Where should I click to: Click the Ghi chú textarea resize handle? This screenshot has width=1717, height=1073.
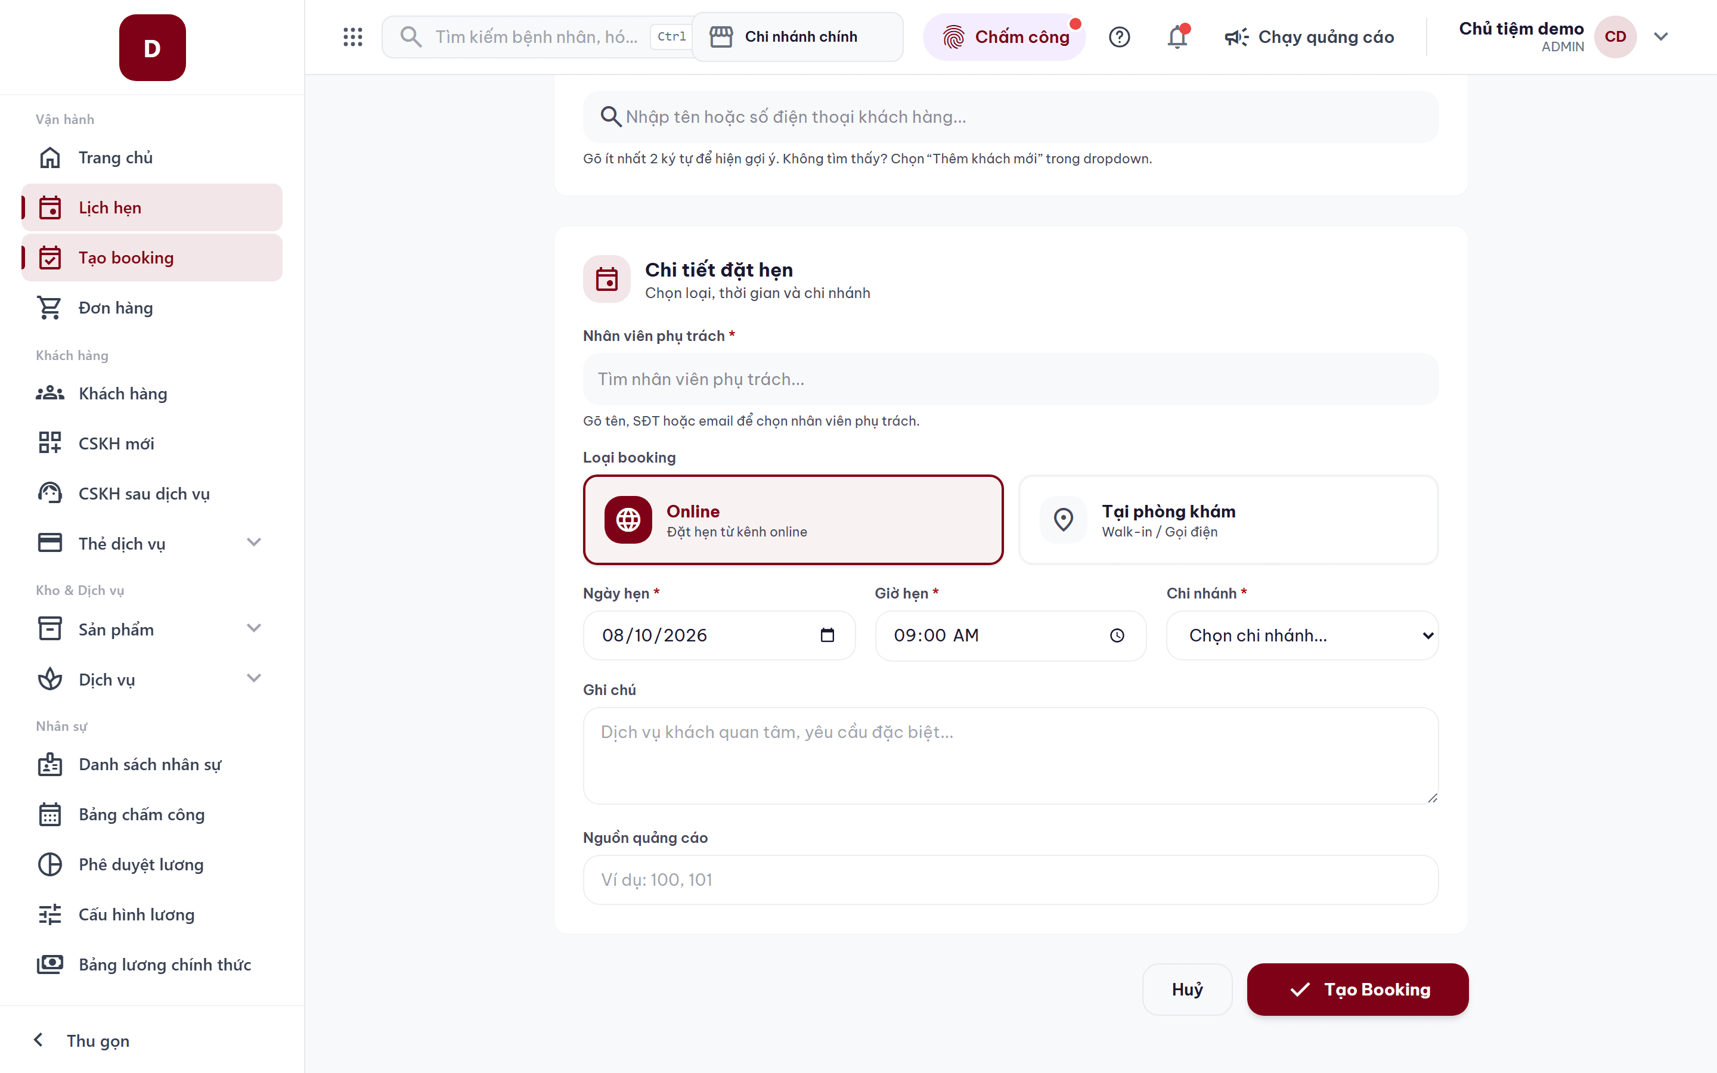click(x=1432, y=798)
